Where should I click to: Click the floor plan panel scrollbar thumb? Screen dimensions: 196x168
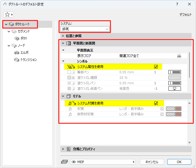189,65
